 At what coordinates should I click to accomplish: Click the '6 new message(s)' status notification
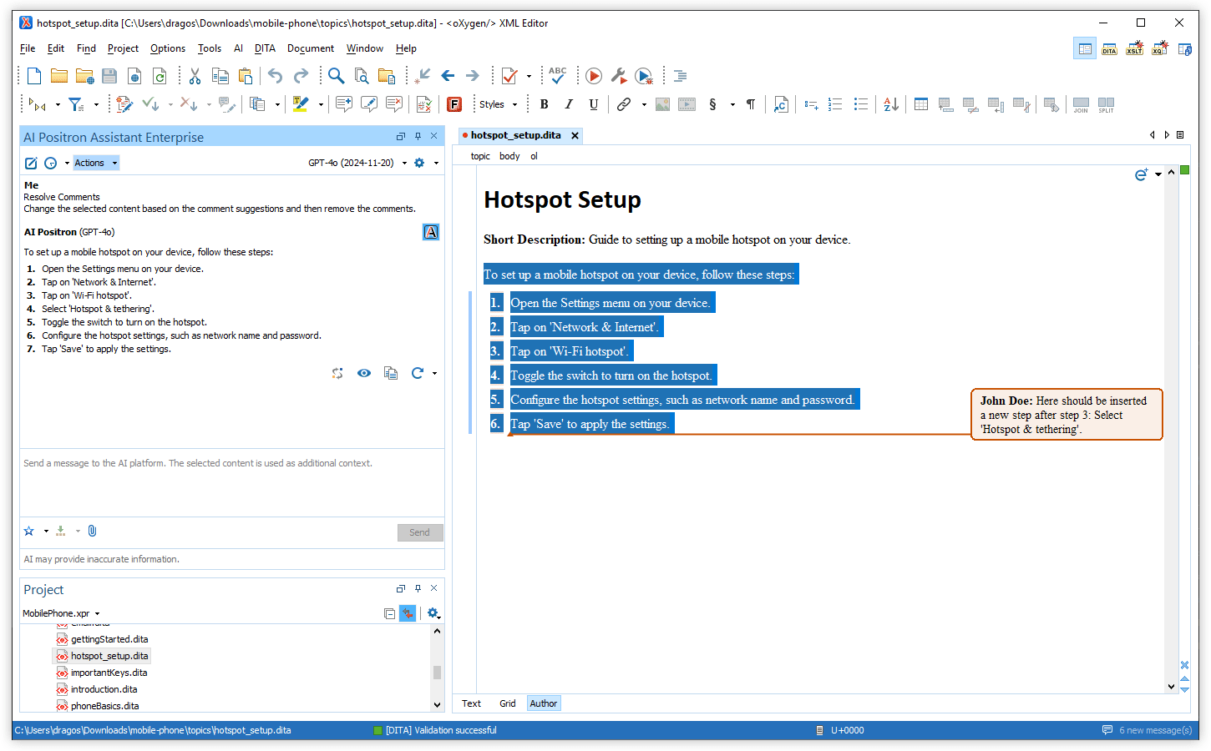click(x=1148, y=730)
